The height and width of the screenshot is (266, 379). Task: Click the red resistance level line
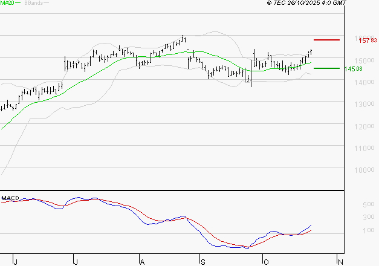tap(326, 40)
